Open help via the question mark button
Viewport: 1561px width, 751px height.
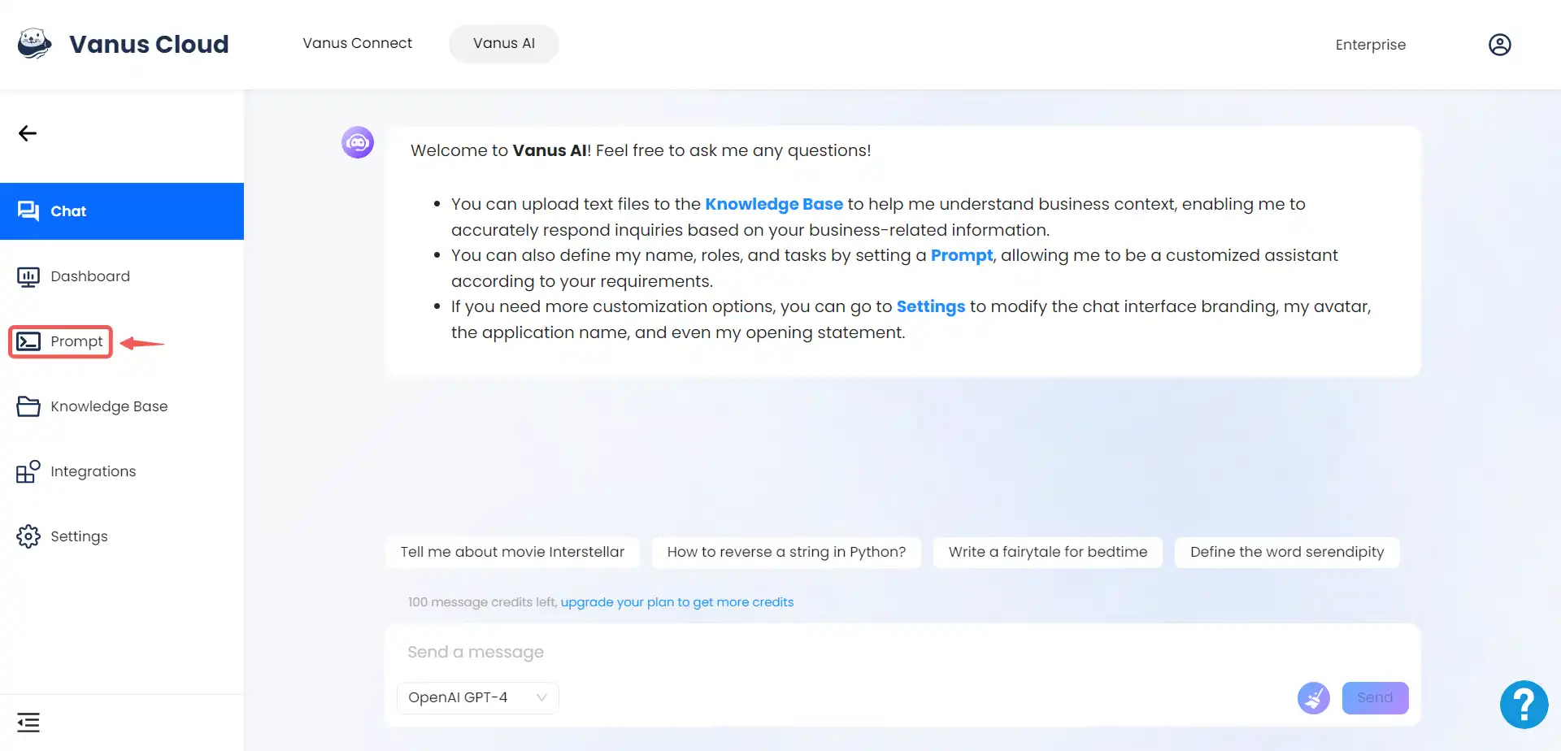coord(1524,705)
